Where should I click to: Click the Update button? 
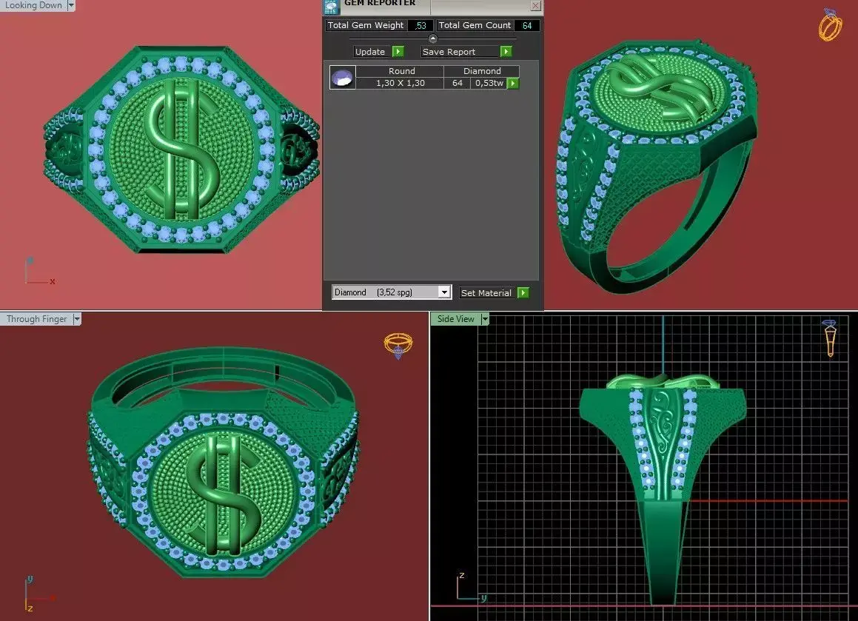click(x=370, y=51)
